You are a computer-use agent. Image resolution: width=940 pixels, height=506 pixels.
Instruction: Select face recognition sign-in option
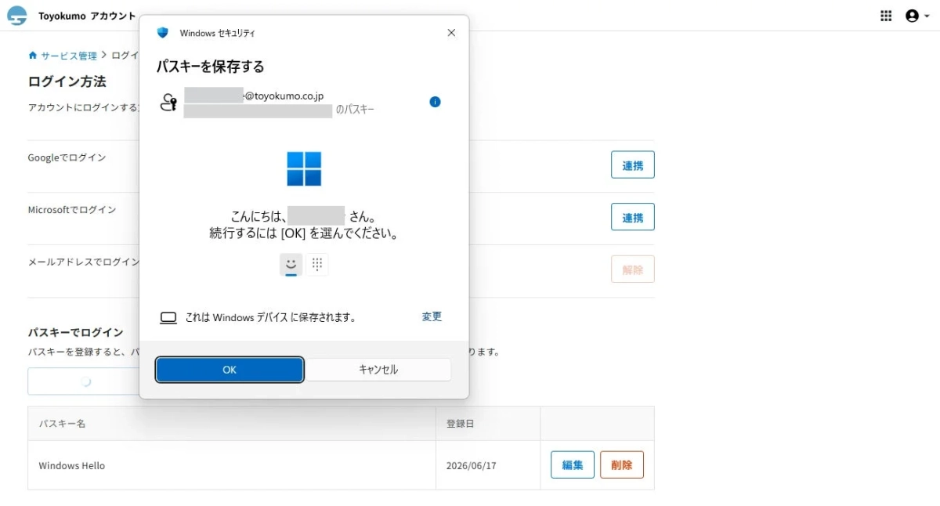click(291, 265)
